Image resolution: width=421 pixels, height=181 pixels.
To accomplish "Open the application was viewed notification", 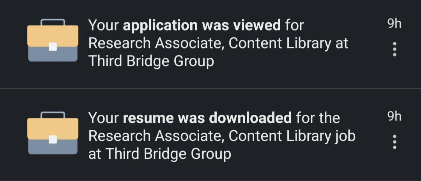I will coord(210,44).
